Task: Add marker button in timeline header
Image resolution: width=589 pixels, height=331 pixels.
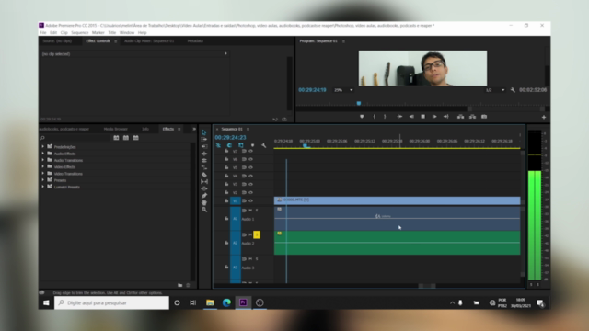Action: tap(252, 145)
